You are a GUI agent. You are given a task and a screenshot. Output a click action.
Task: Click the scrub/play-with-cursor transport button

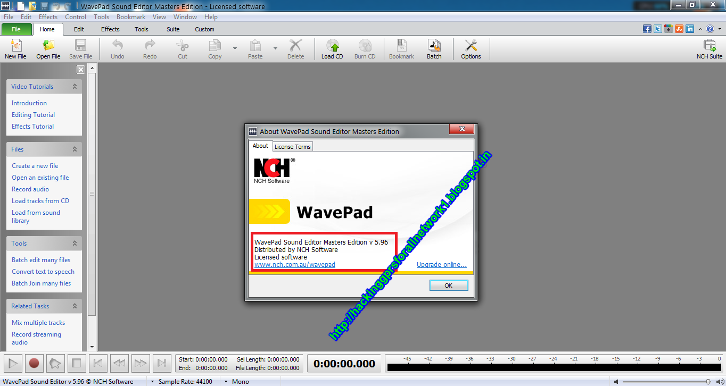[55, 364]
